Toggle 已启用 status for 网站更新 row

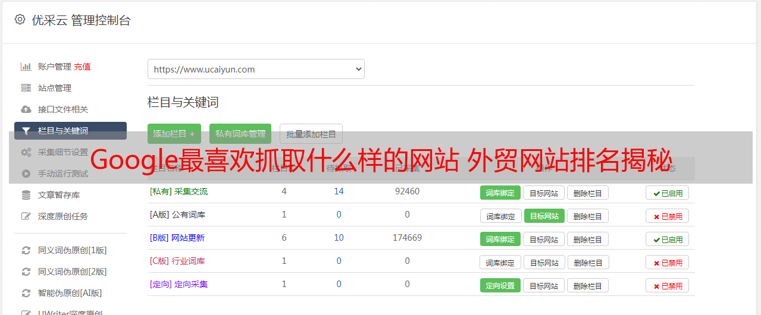click(667, 239)
